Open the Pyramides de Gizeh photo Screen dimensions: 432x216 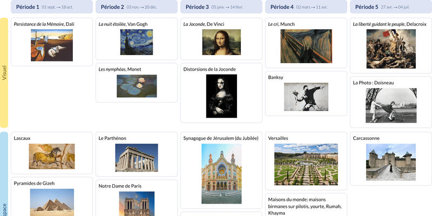pyautogui.click(x=52, y=202)
